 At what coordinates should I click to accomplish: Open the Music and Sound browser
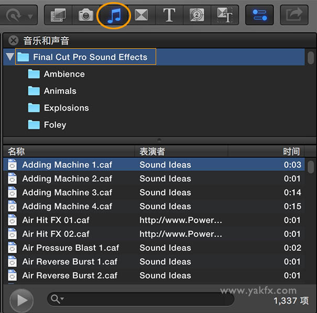click(114, 16)
